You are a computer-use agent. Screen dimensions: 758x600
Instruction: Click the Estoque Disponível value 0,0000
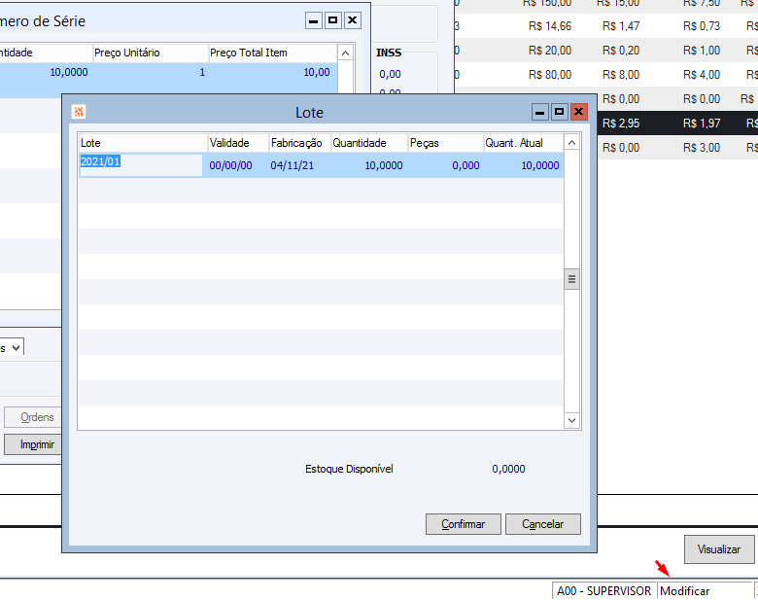pos(508,469)
